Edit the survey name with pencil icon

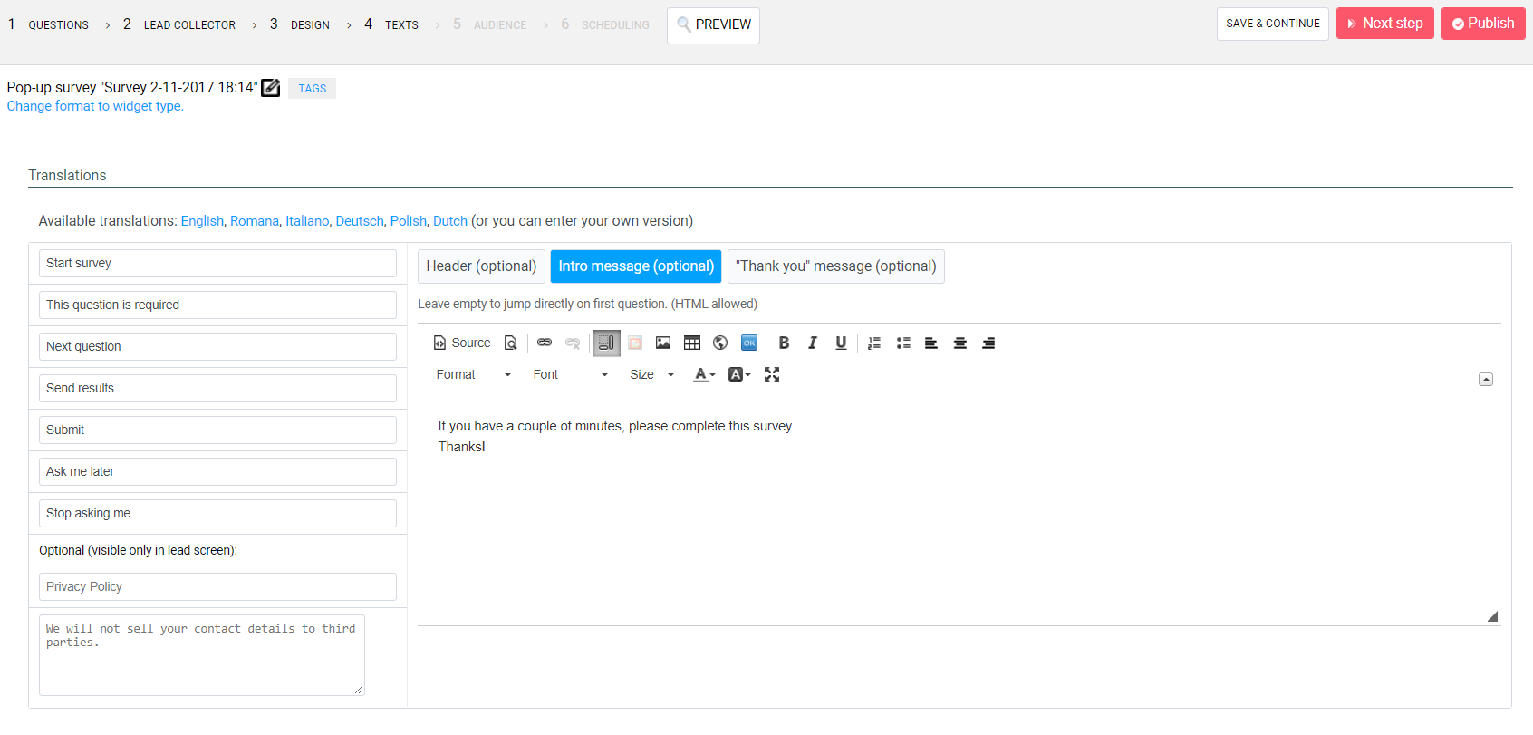tap(271, 88)
